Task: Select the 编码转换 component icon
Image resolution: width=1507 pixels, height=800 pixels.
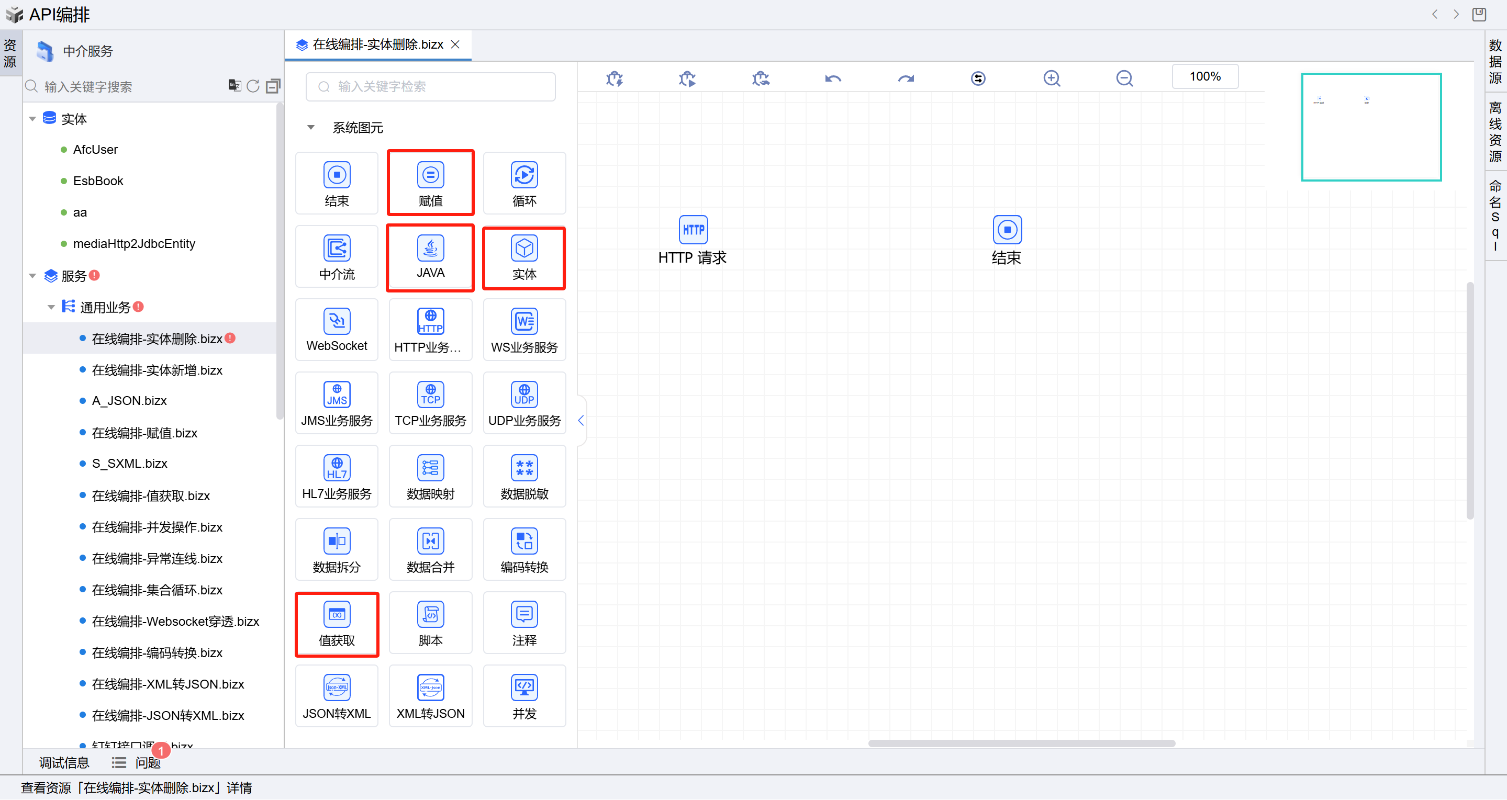Action: (524, 542)
